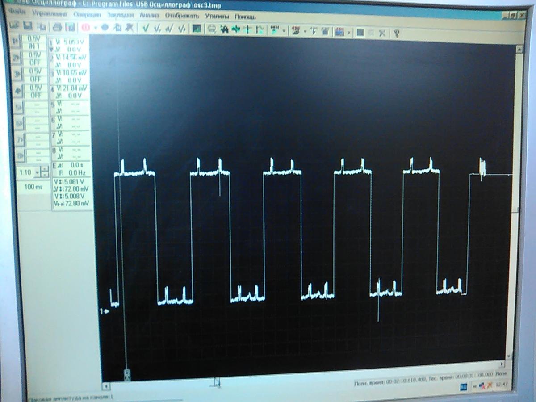Click the 5.081 V measurement value
Viewport: 536px width, 402px height.
pyautogui.click(x=74, y=182)
